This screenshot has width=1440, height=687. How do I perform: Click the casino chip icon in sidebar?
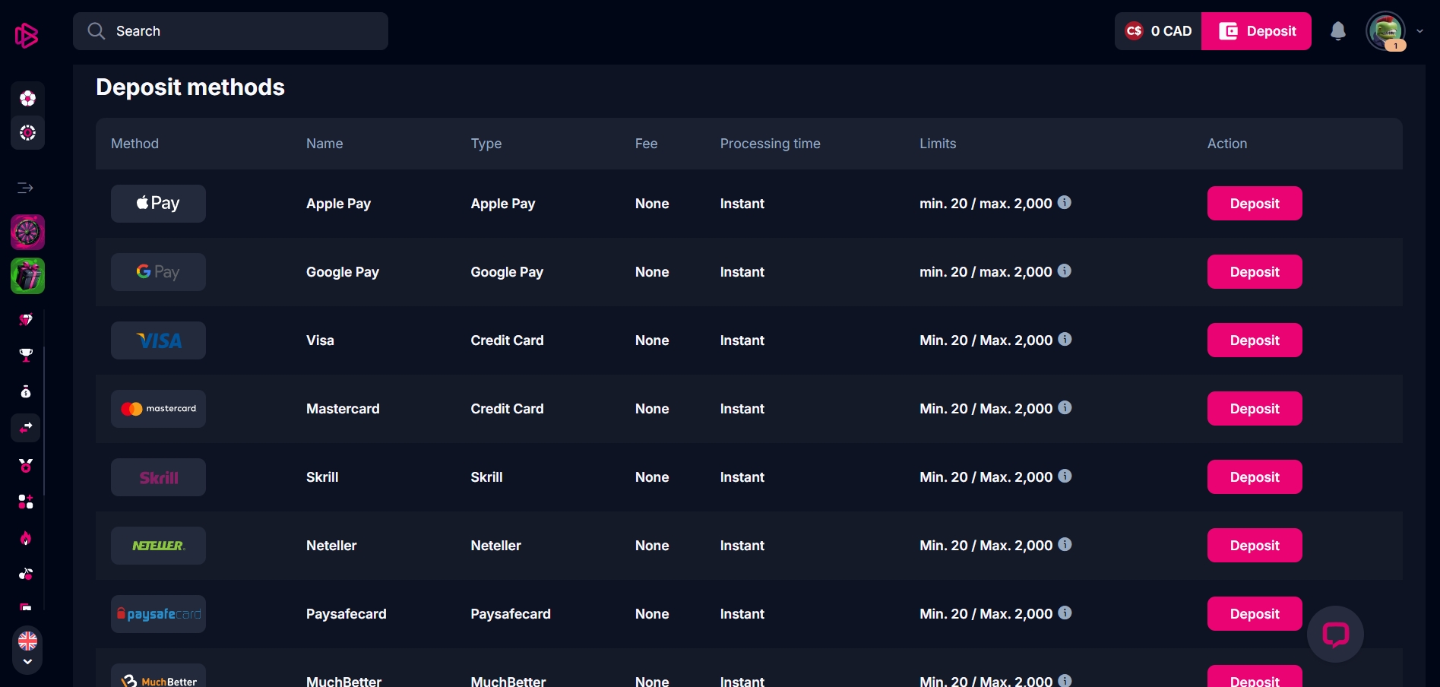pyautogui.click(x=27, y=133)
